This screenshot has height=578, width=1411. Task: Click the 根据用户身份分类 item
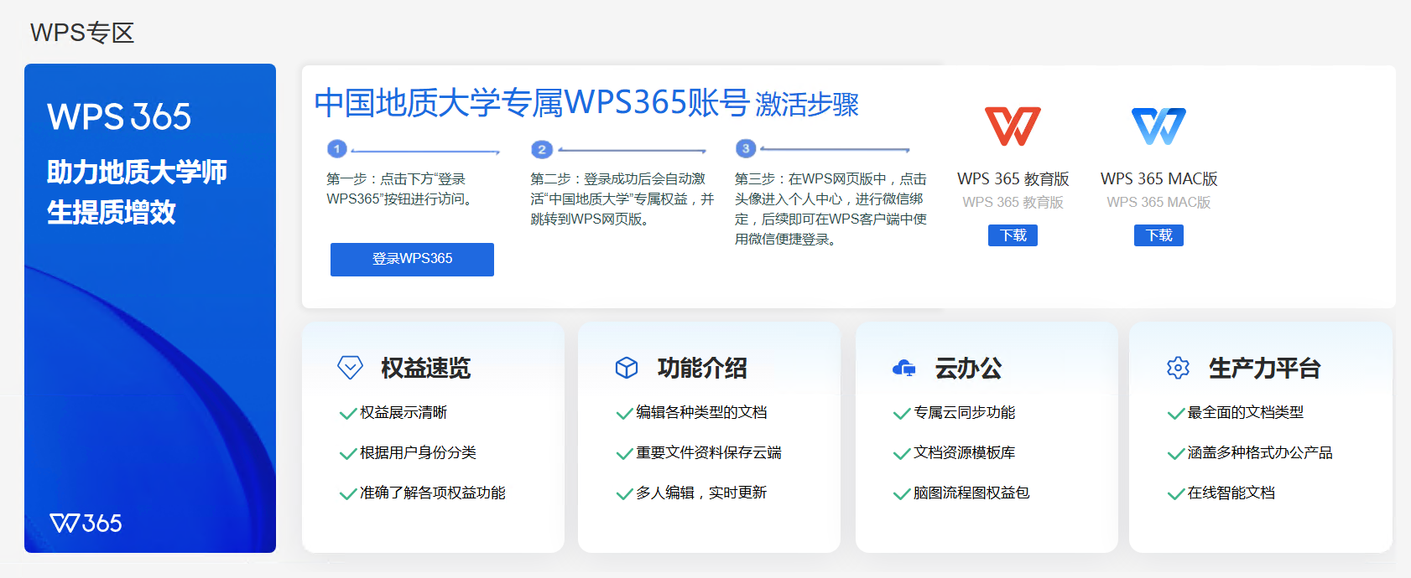pos(418,452)
